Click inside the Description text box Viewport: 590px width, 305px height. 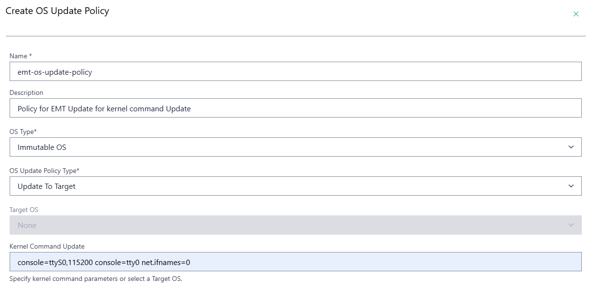coord(295,108)
